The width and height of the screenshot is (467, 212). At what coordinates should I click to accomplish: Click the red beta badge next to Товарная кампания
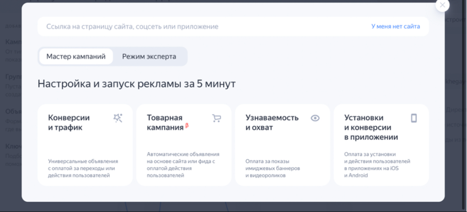point(187,126)
